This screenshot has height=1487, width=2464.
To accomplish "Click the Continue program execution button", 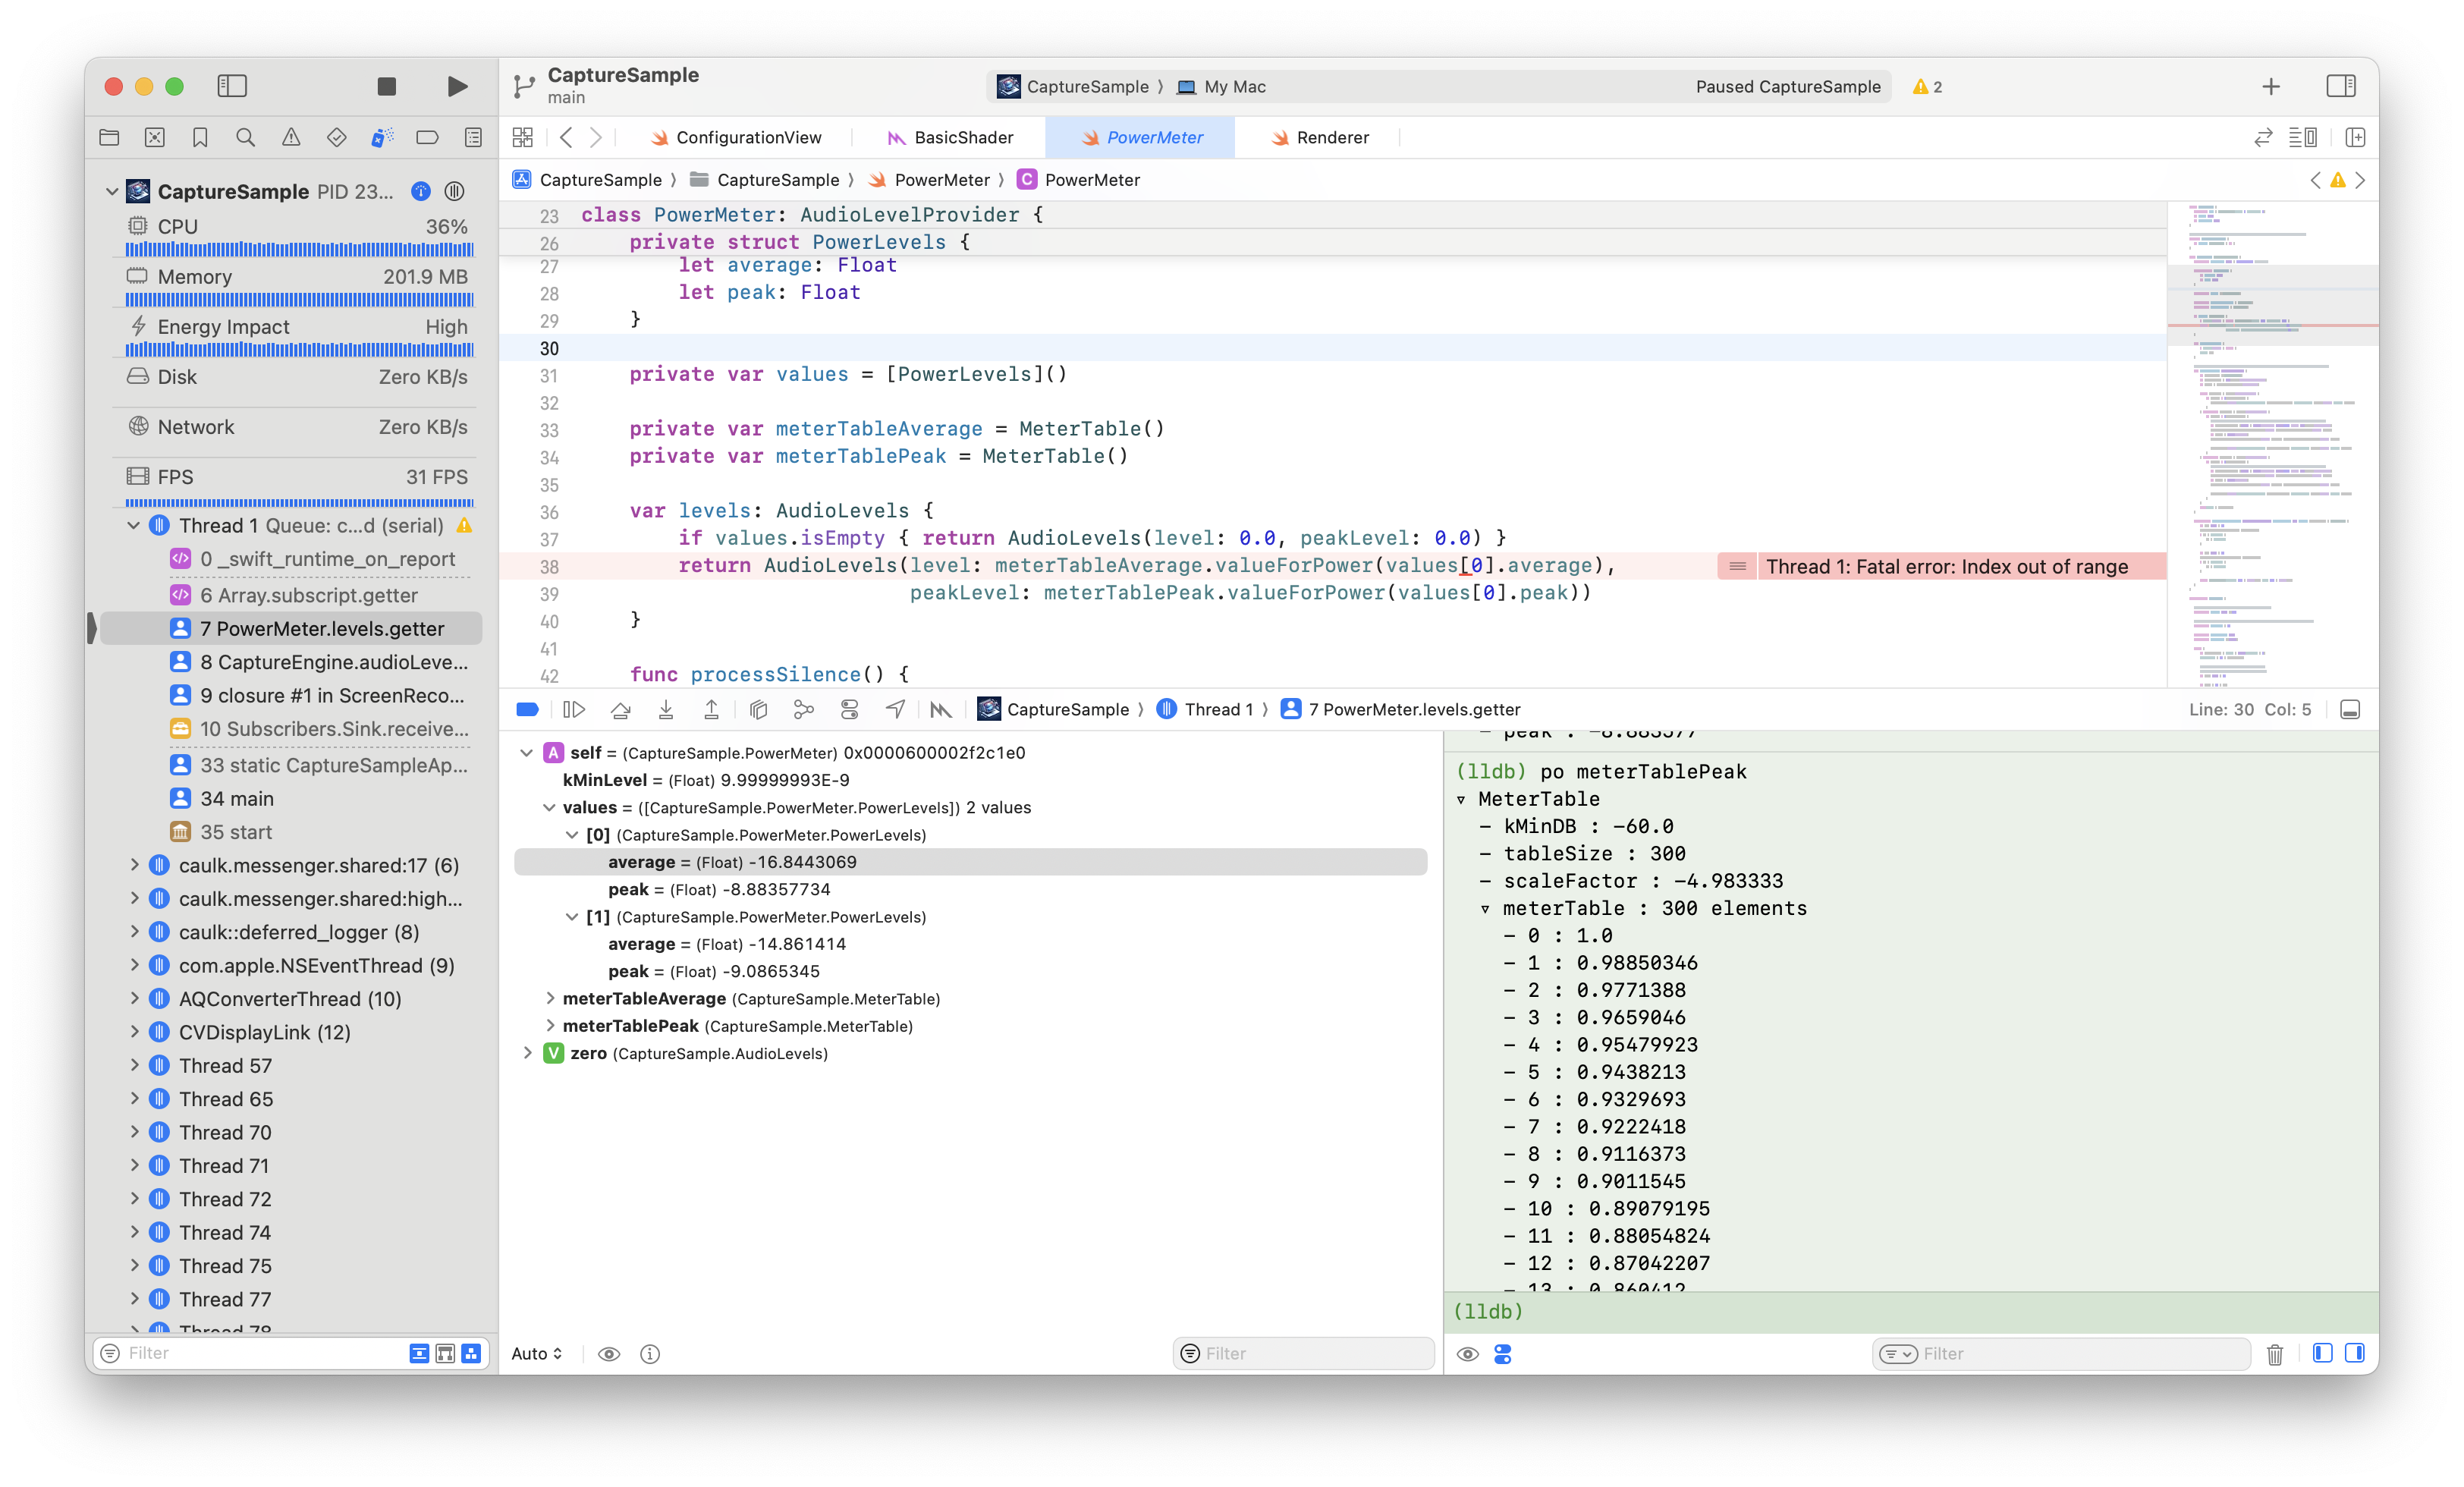I will [574, 709].
